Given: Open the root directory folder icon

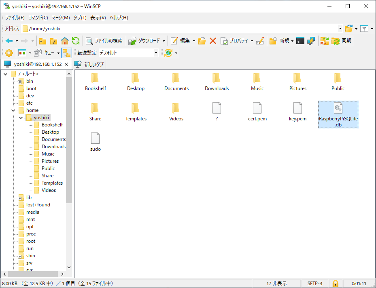Looking at the screenshot, I should coord(53,41).
